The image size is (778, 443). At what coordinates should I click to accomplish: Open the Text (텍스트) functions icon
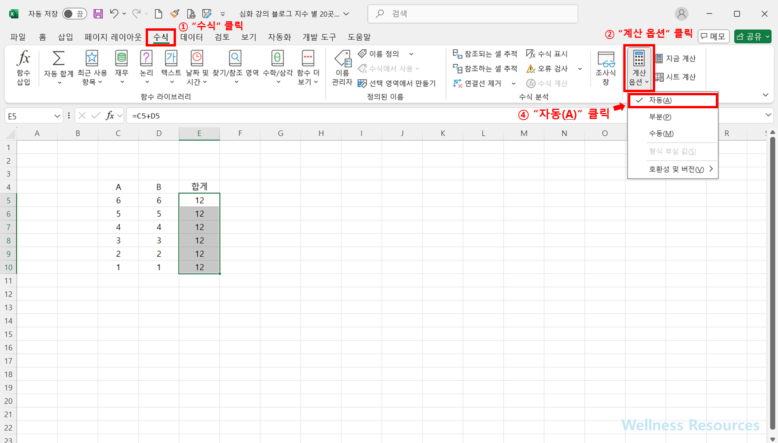tap(171, 58)
